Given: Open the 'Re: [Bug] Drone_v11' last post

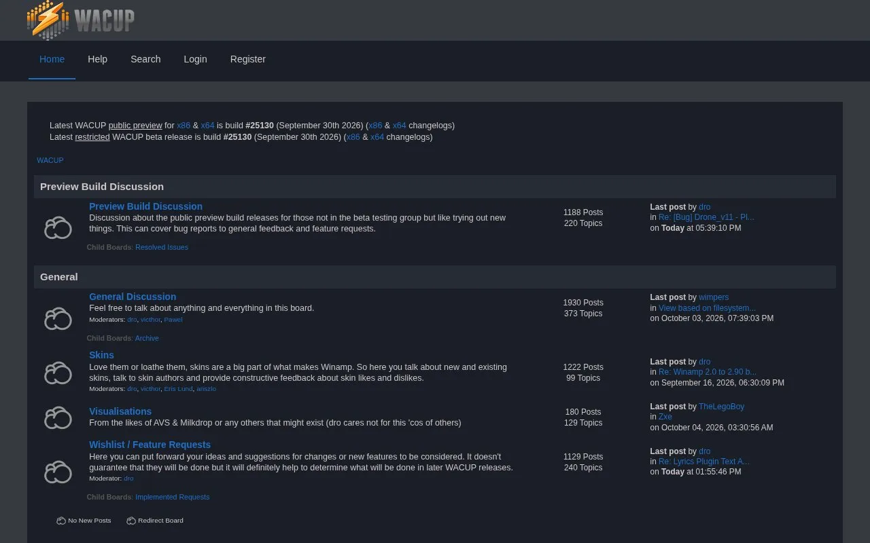Looking at the screenshot, I should click(x=706, y=217).
